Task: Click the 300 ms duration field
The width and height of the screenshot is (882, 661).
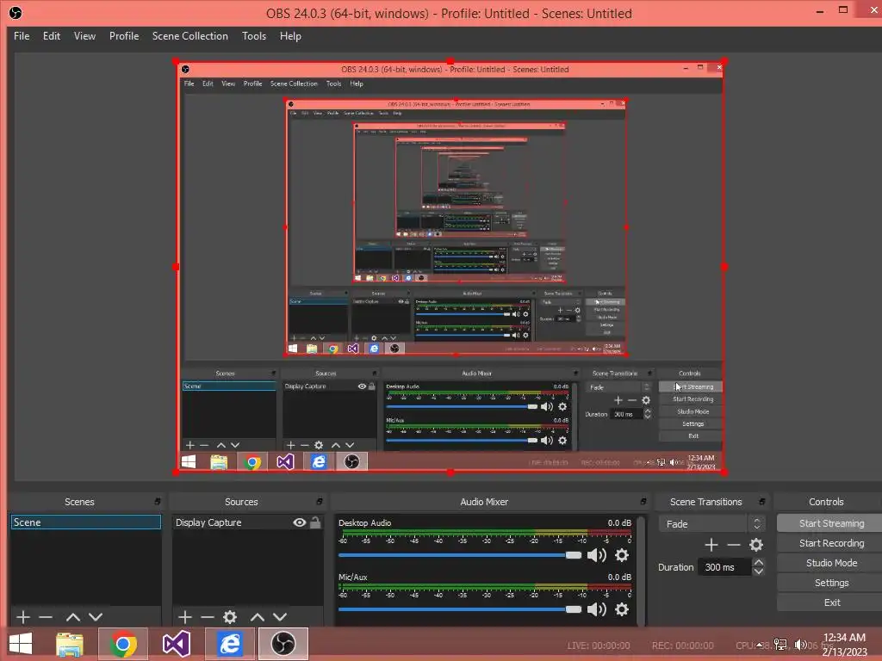Action: point(724,567)
